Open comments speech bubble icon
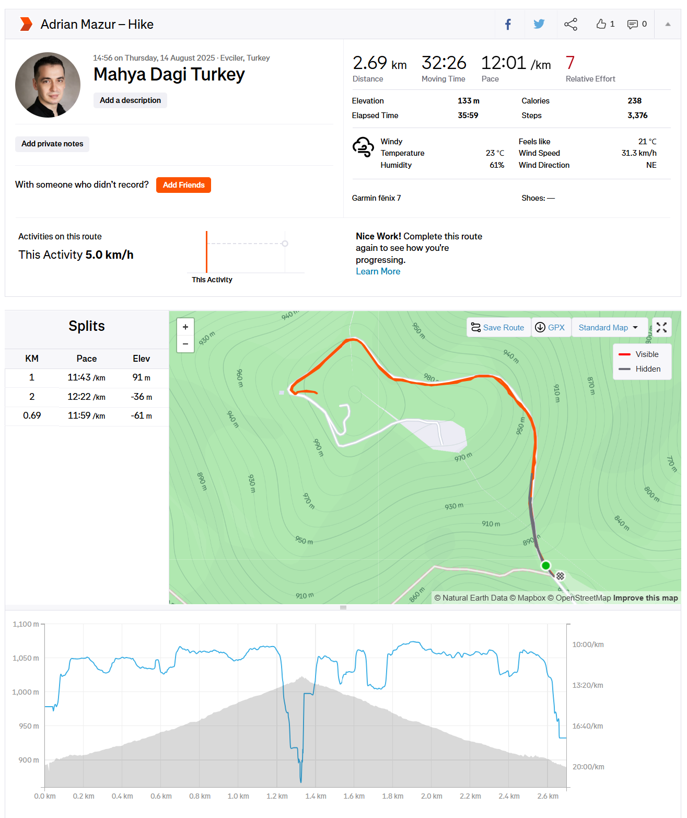Viewport: 687px width, 818px height. [633, 24]
